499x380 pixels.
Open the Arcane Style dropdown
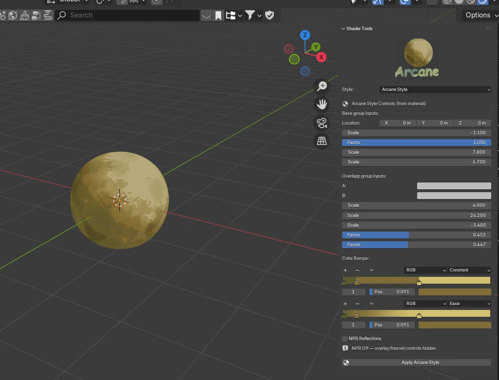click(435, 89)
